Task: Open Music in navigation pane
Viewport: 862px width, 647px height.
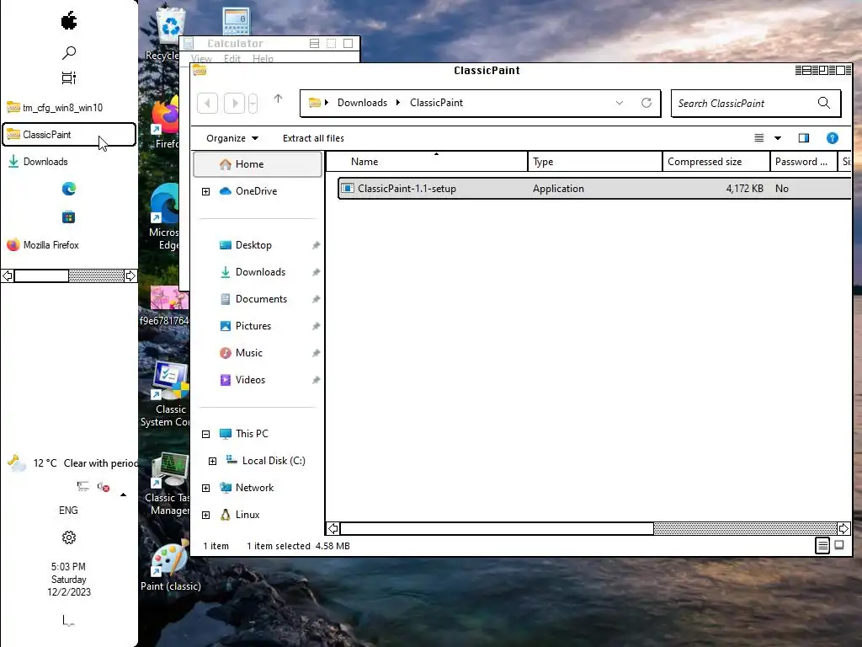Action: tap(248, 353)
